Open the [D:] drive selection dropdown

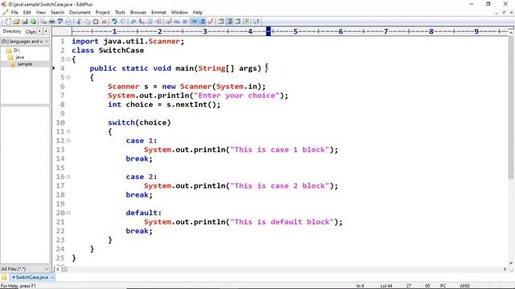tap(25, 42)
